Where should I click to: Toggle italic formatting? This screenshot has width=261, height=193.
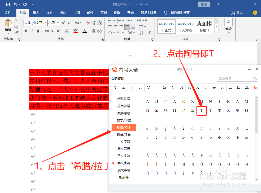coord(32,31)
